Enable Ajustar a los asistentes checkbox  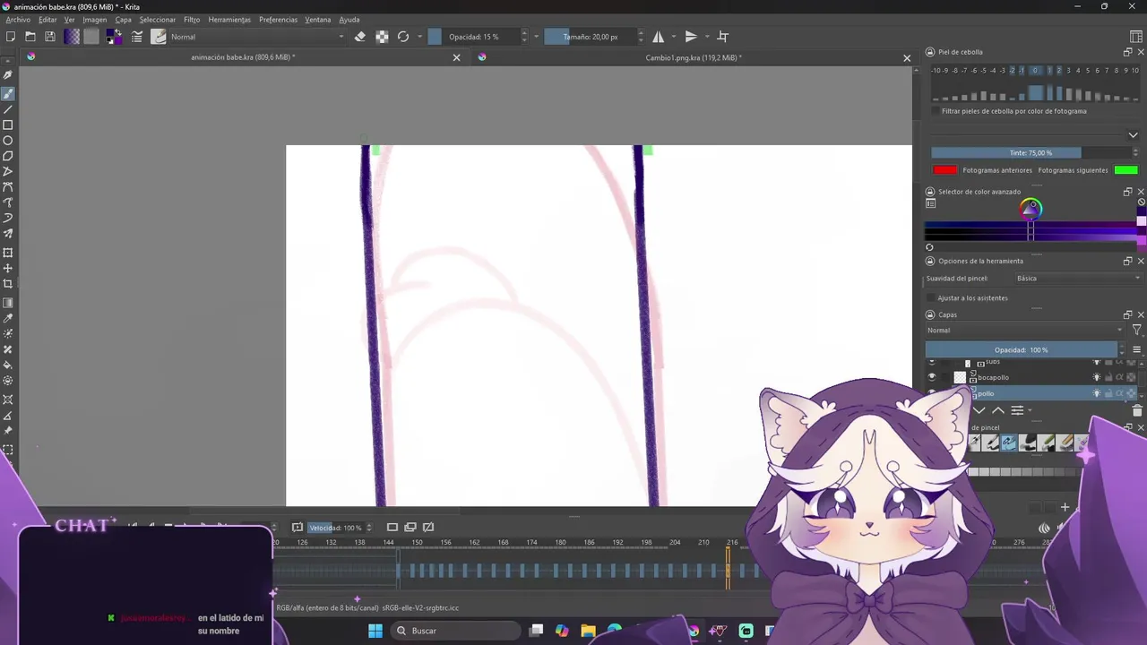932,297
